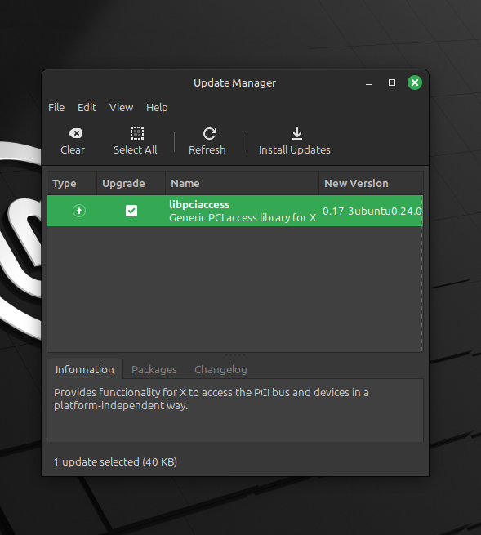Switch to the Changelog tab

point(220,369)
